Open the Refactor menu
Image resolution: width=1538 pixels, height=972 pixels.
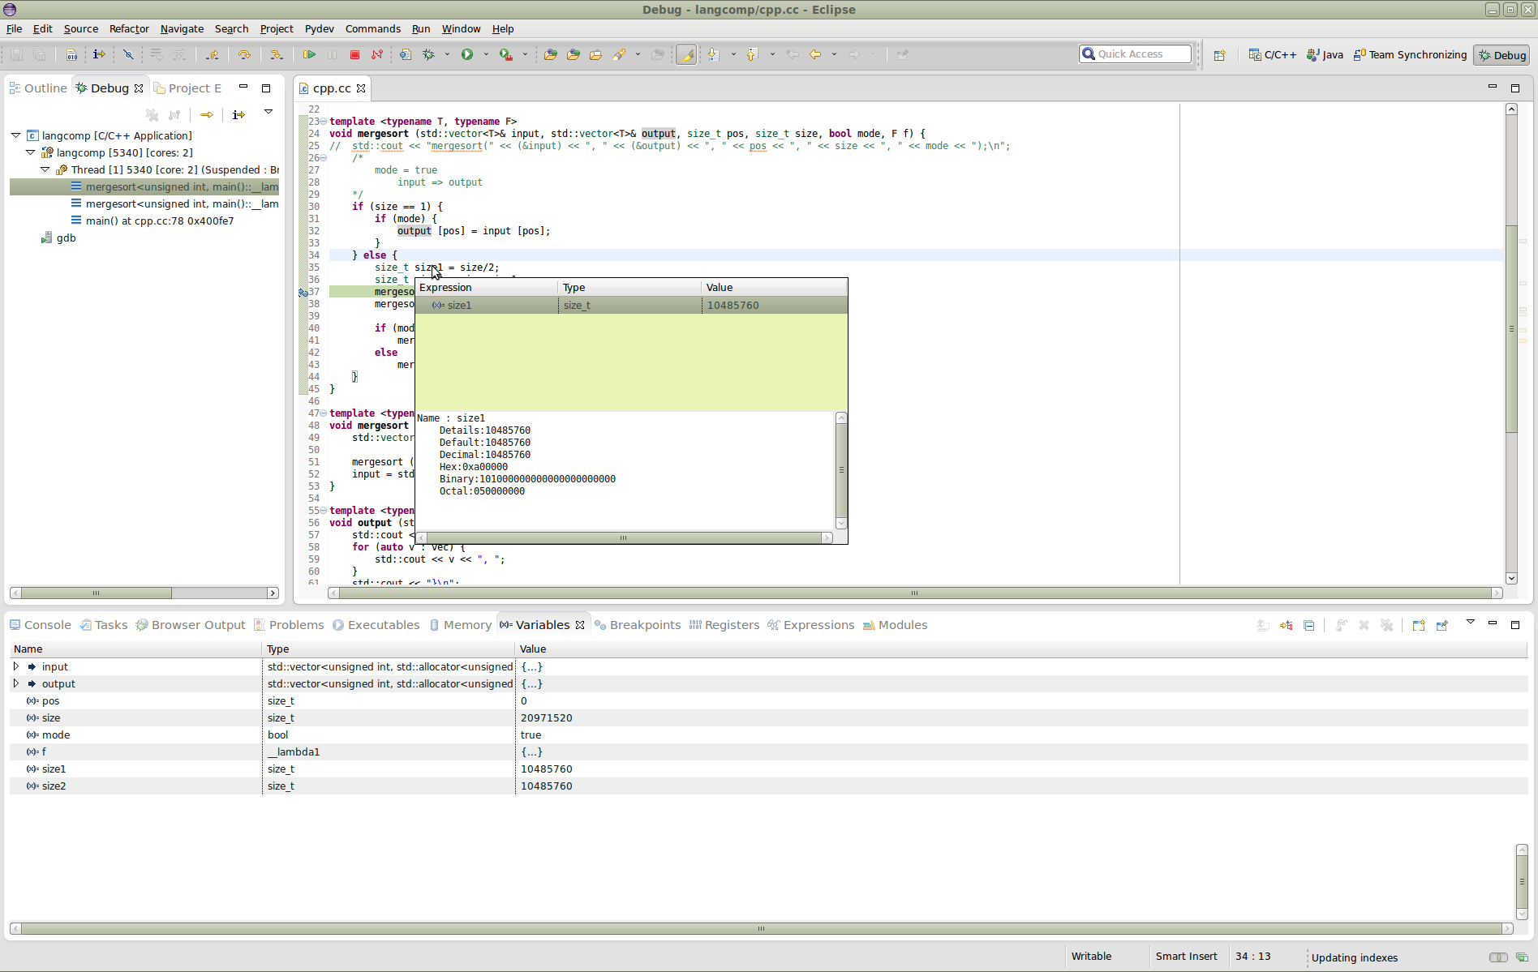[x=129, y=28]
